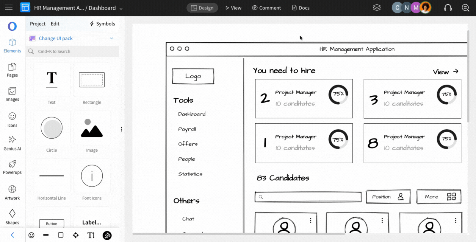Screen dimensions: 476x242
Task: Expand the Dashboard page dropdown
Action: coord(121,9)
